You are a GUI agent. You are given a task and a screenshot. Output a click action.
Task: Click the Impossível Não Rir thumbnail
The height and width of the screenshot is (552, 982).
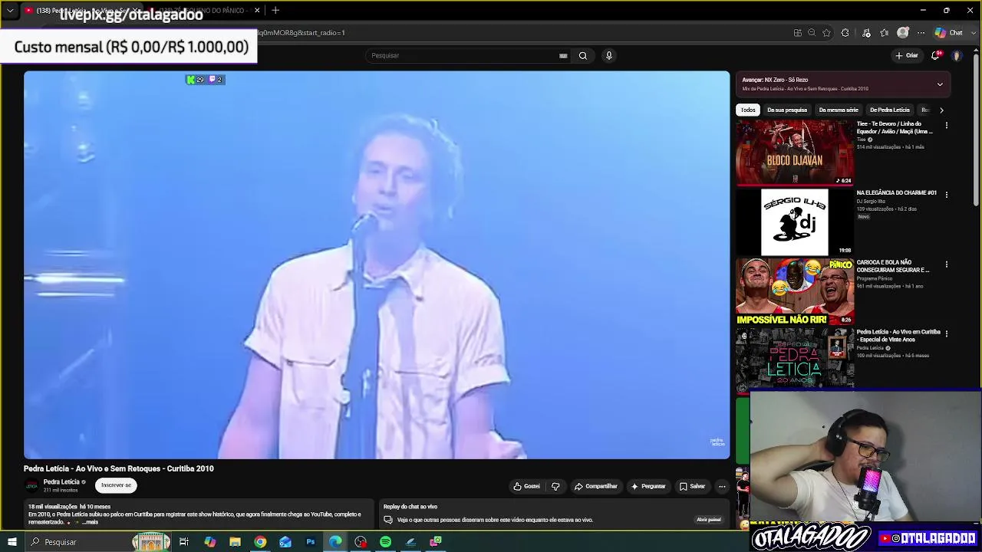[795, 292]
